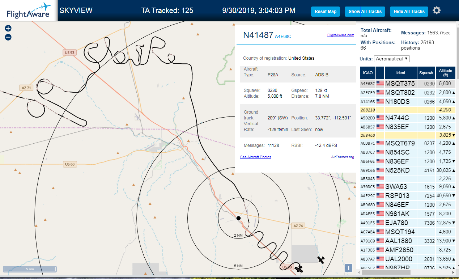Select the N836EF aircraft row

(x=408, y=161)
